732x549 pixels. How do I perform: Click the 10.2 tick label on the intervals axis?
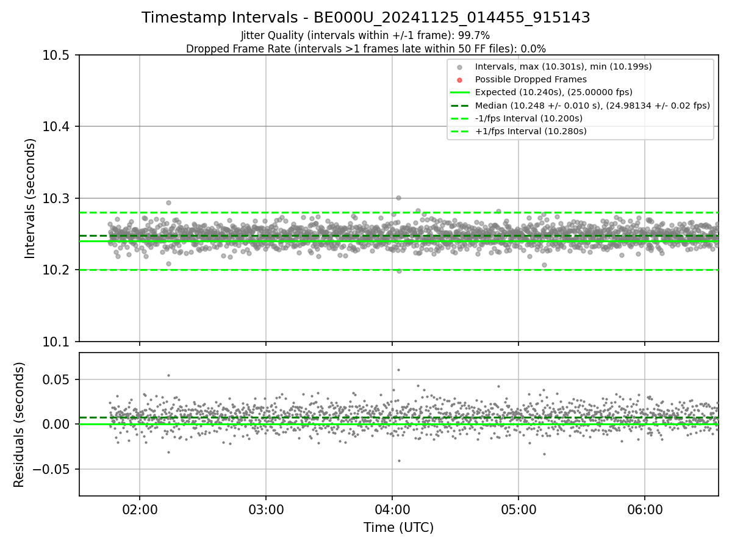[57, 270]
